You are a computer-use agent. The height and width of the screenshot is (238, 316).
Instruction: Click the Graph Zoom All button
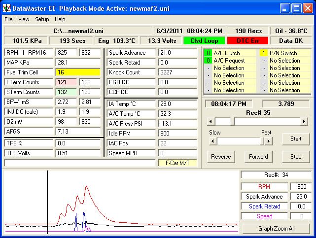point(276,229)
